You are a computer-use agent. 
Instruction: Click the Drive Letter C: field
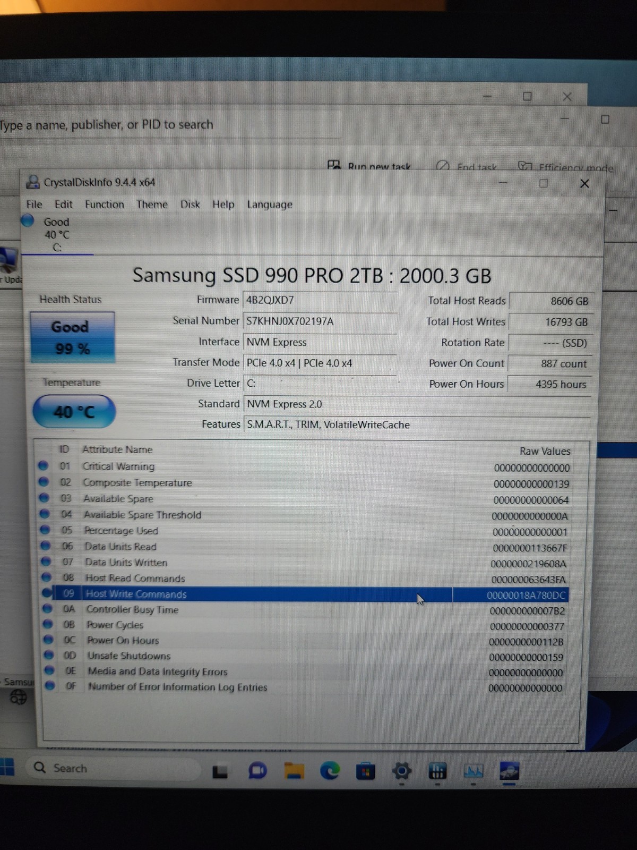(x=320, y=383)
